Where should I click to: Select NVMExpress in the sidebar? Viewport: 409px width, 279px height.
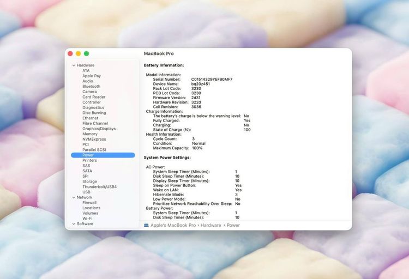click(x=94, y=139)
